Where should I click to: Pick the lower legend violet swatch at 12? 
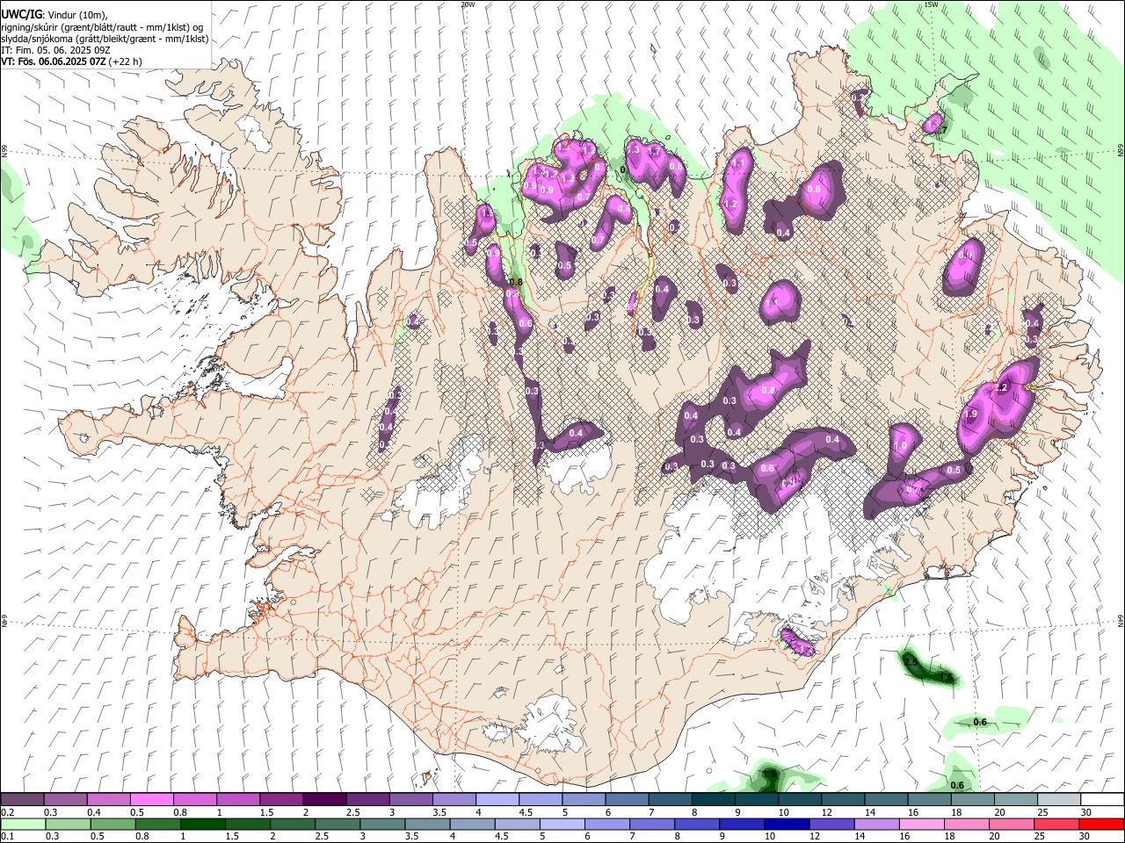[831, 824]
